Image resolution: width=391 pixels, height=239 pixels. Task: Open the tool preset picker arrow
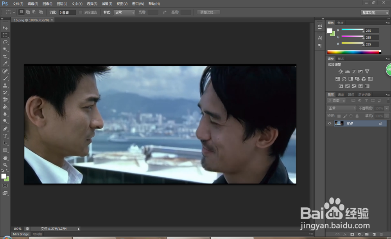pos(14,12)
